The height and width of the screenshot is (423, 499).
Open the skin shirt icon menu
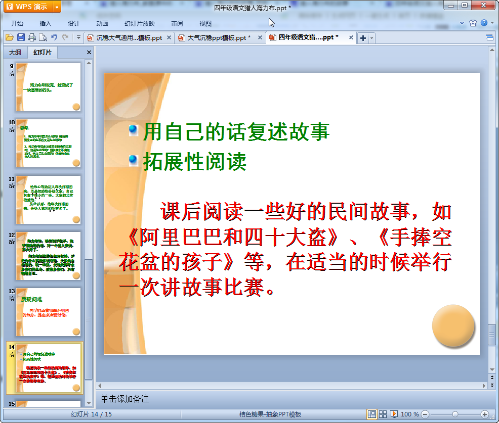pyautogui.click(x=473, y=23)
